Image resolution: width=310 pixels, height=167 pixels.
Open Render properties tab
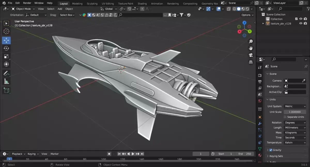click(260, 75)
